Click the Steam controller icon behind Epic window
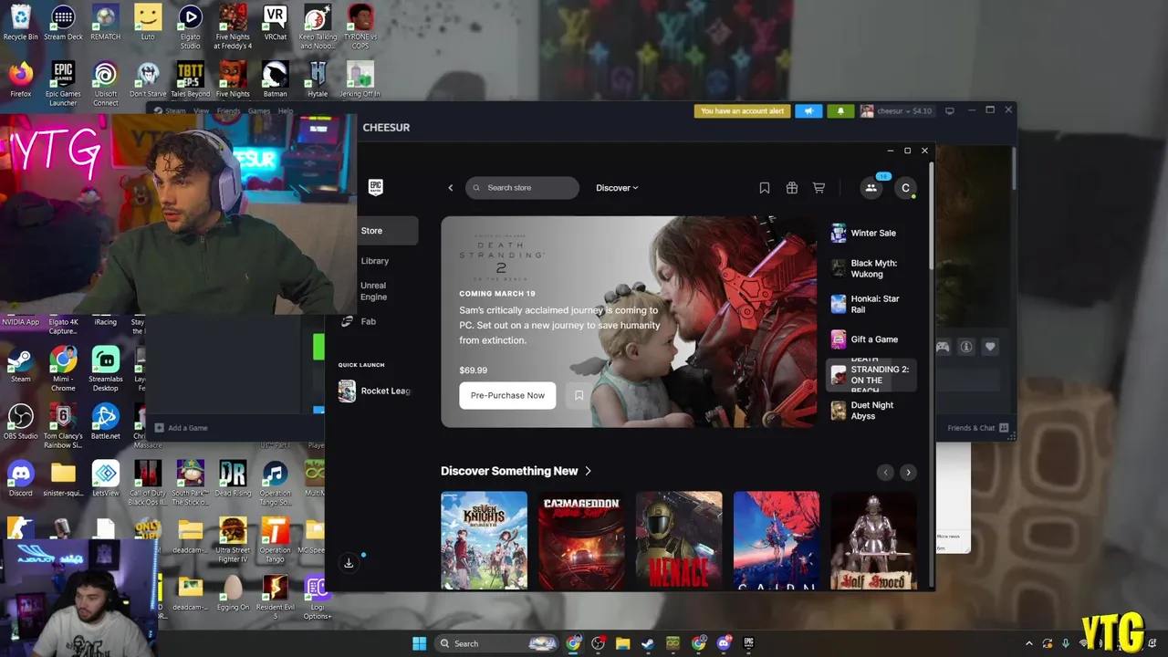The image size is (1168, 657). pos(943,347)
